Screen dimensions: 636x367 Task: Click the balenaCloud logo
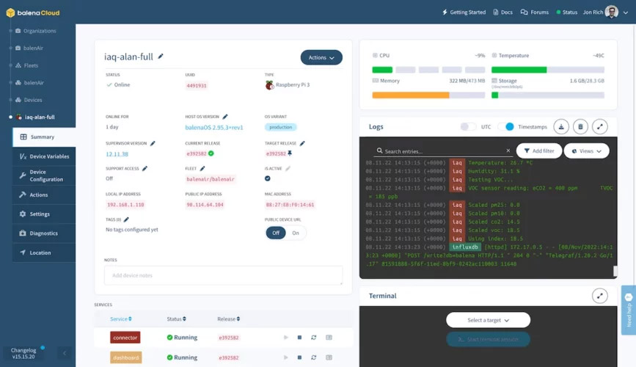click(x=33, y=12)
